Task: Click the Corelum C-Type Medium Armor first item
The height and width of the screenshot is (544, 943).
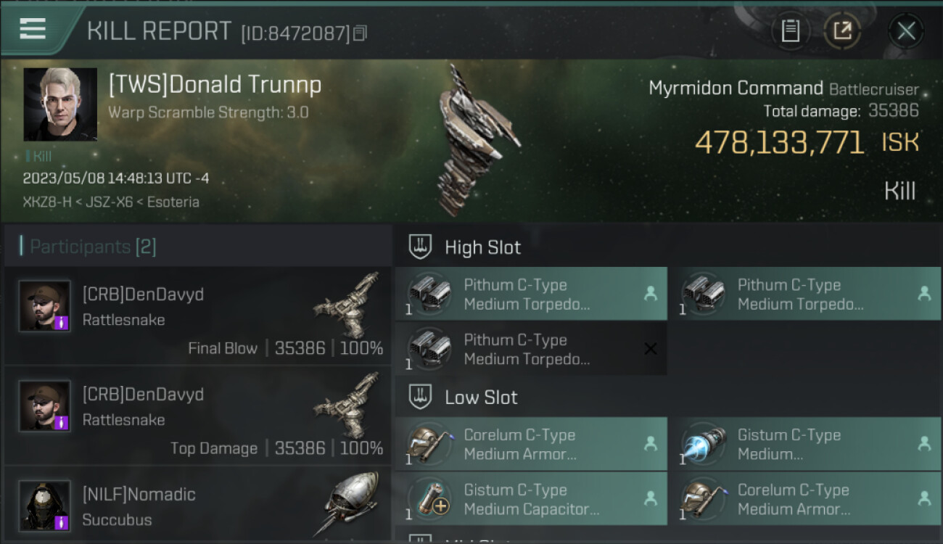Action: [531, 444]
